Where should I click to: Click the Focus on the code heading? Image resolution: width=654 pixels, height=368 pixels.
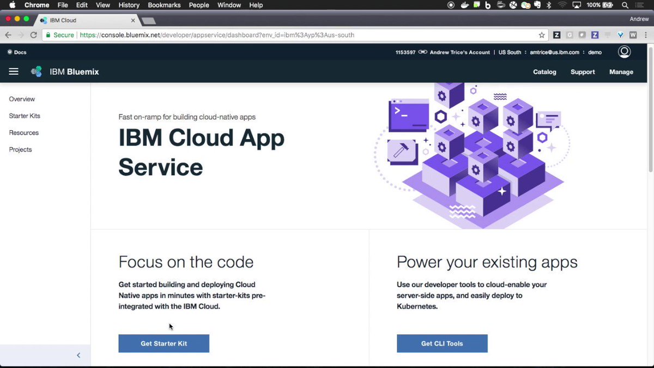(x=186, y=262)
